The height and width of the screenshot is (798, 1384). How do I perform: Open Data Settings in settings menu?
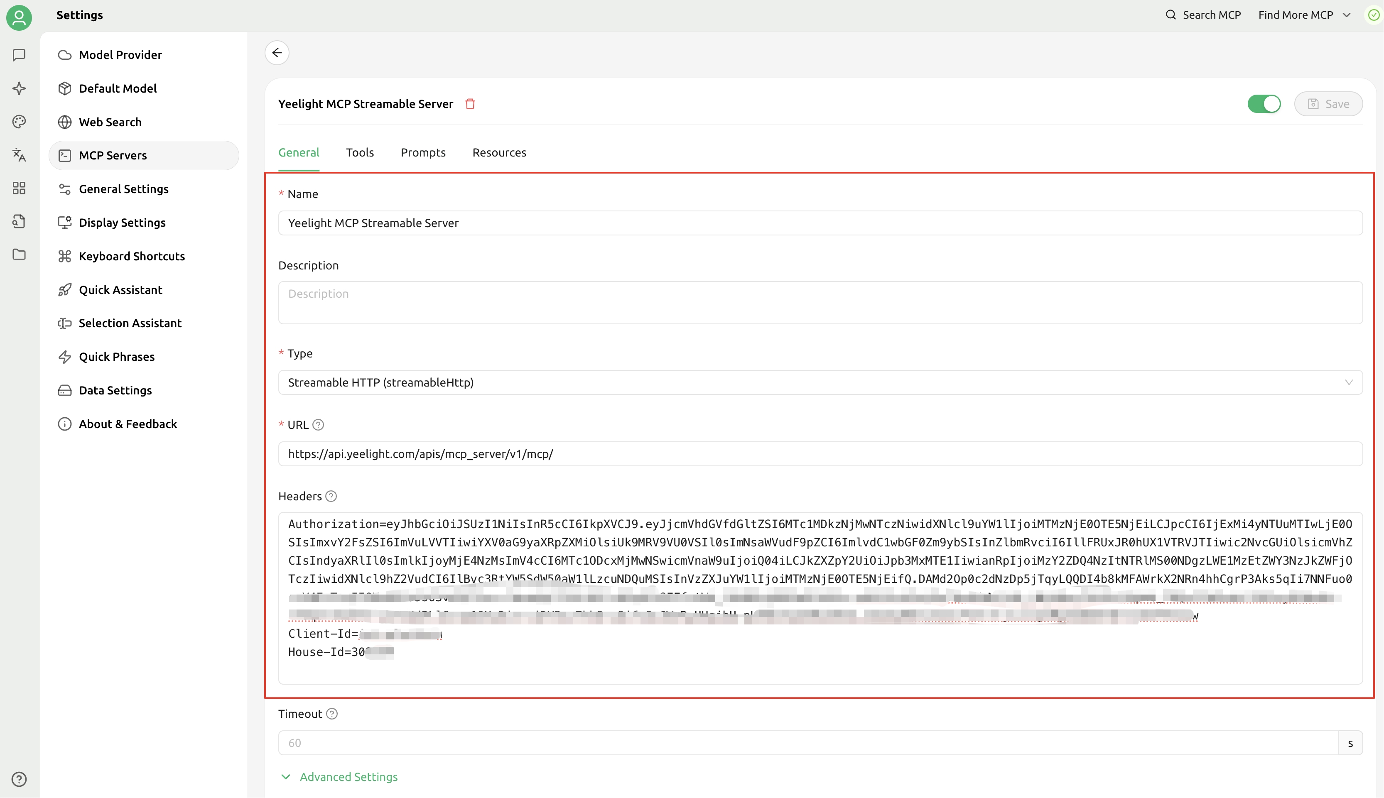pos(115,390)
